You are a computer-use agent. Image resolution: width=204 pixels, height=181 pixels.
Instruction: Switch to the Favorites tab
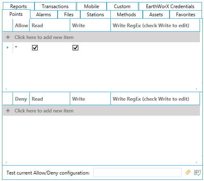[x=186, y=15]
